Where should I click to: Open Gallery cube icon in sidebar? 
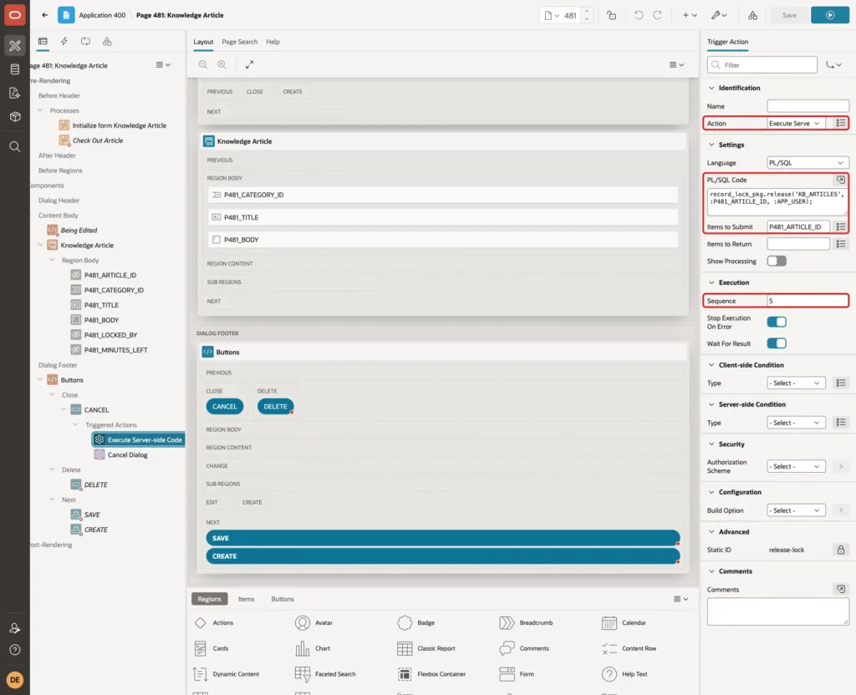15,117
